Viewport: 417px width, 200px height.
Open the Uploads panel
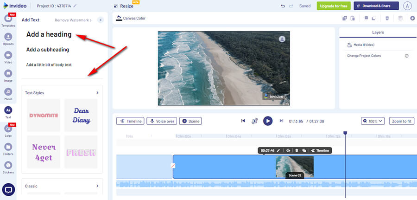click(x=8, y=39)
